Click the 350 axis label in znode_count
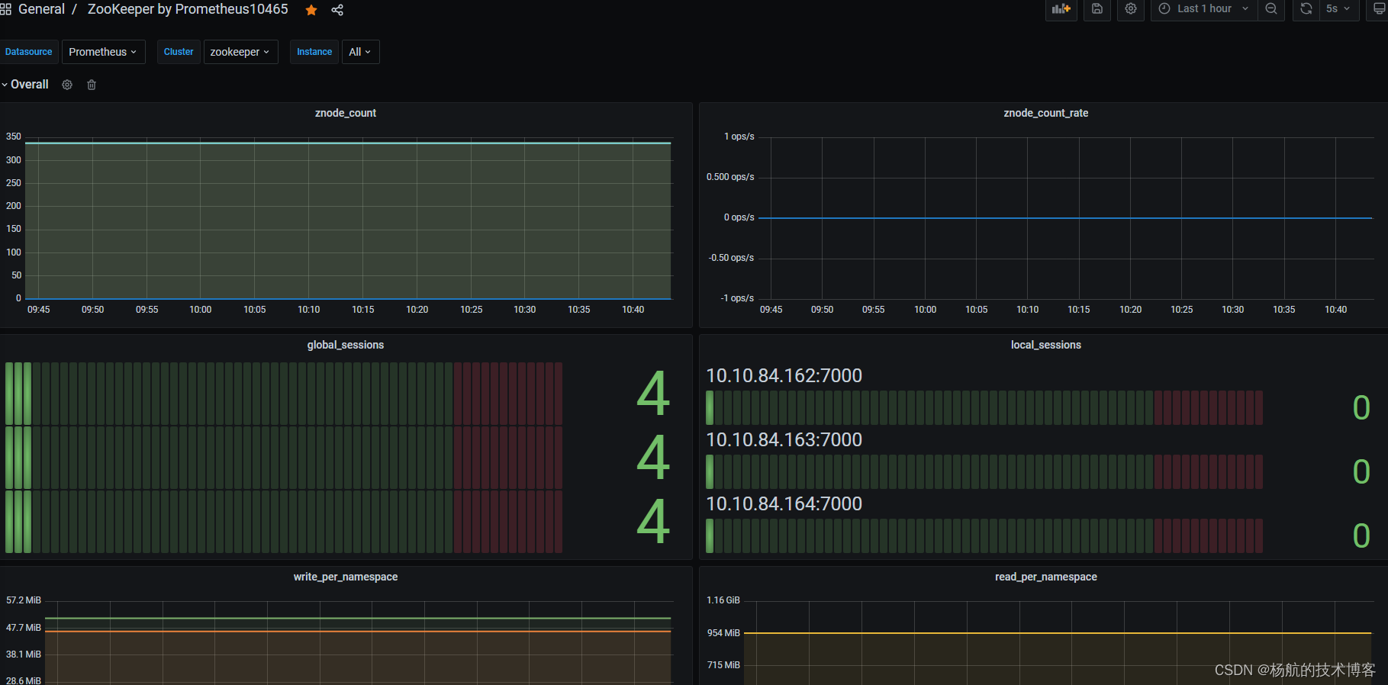 [14, 137]
